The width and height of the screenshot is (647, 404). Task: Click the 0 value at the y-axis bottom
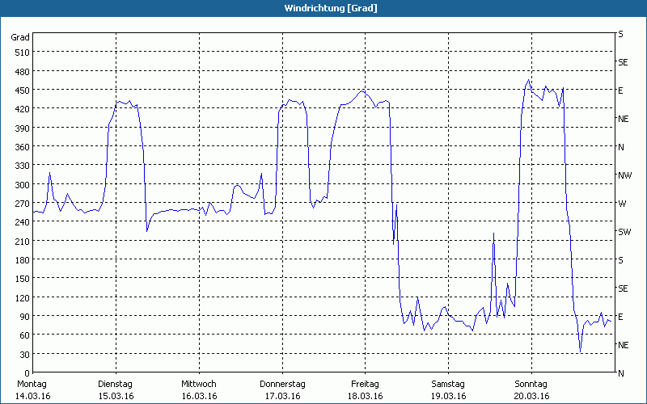(x=27, y=373)
